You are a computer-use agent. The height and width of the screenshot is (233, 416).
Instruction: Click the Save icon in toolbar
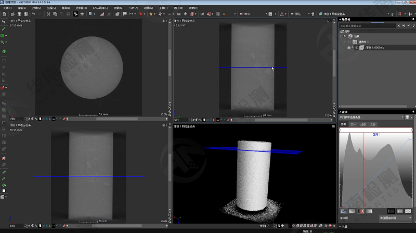coord(19,14)
